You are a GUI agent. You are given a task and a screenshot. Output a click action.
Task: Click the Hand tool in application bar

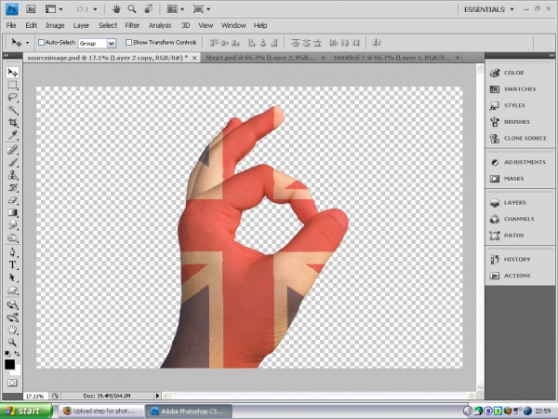click(x=116, y=9)
